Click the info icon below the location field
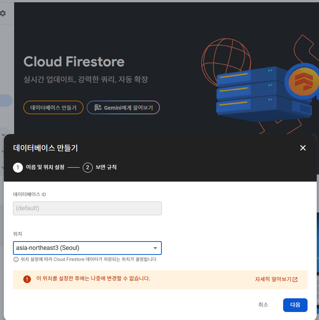Image resolution: width=319 pixels, height=320 pixels. 16,259
